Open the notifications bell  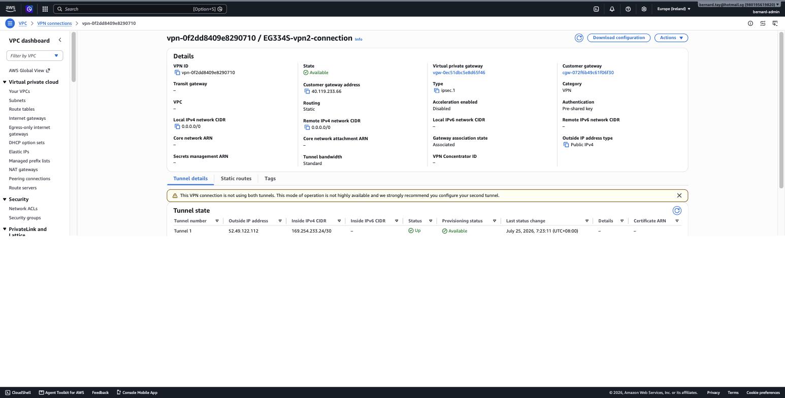[612, 9]
